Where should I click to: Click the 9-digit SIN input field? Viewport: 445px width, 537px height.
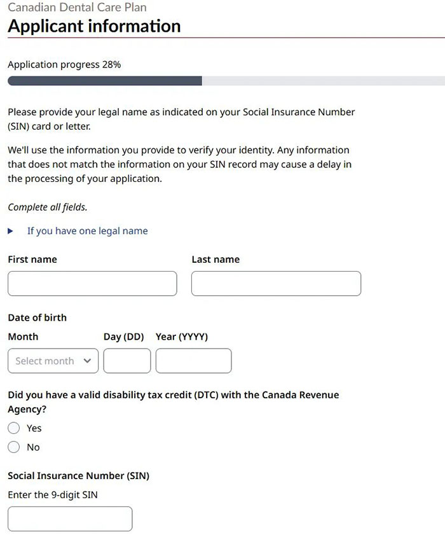coord(70,519)
